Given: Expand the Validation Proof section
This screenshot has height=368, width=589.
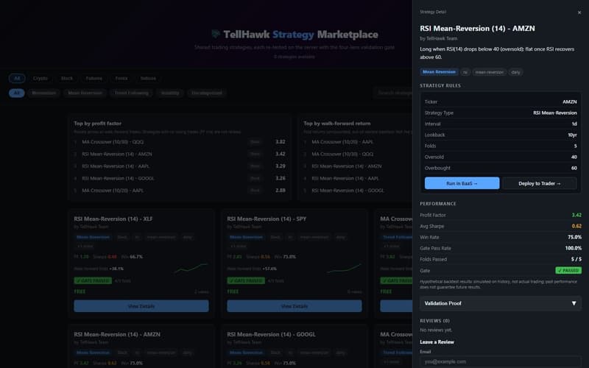Looking at the screenshot, I should (x=501, y=303).
